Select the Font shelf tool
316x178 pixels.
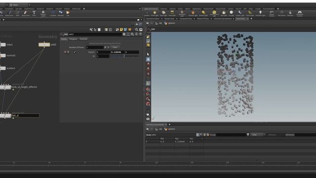coord(34,13)
